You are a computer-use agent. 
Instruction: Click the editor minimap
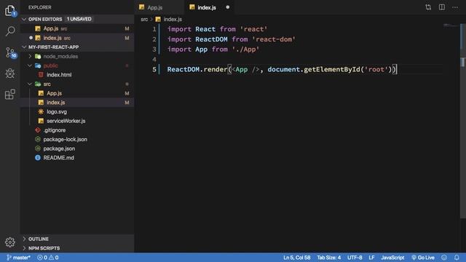tap(451, 26)
